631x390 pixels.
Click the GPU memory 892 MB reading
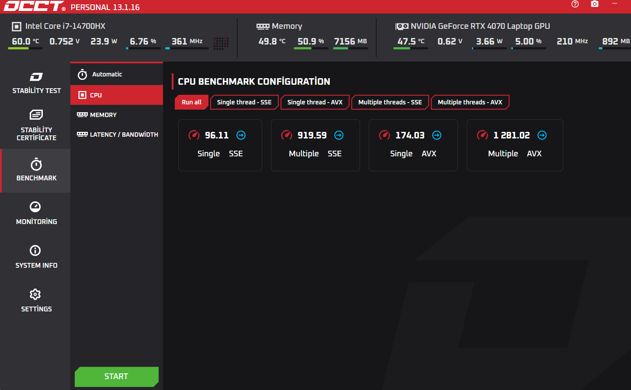click(616, 41)
